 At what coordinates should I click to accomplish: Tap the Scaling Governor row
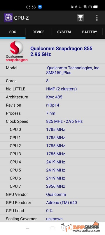(x=52, y=219)
